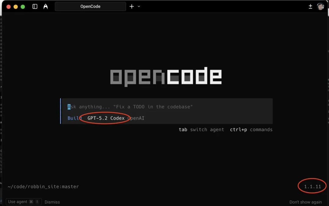Click the robbin_site:master branch path
This screenshot has height=206, width=329.
(43, 186)
